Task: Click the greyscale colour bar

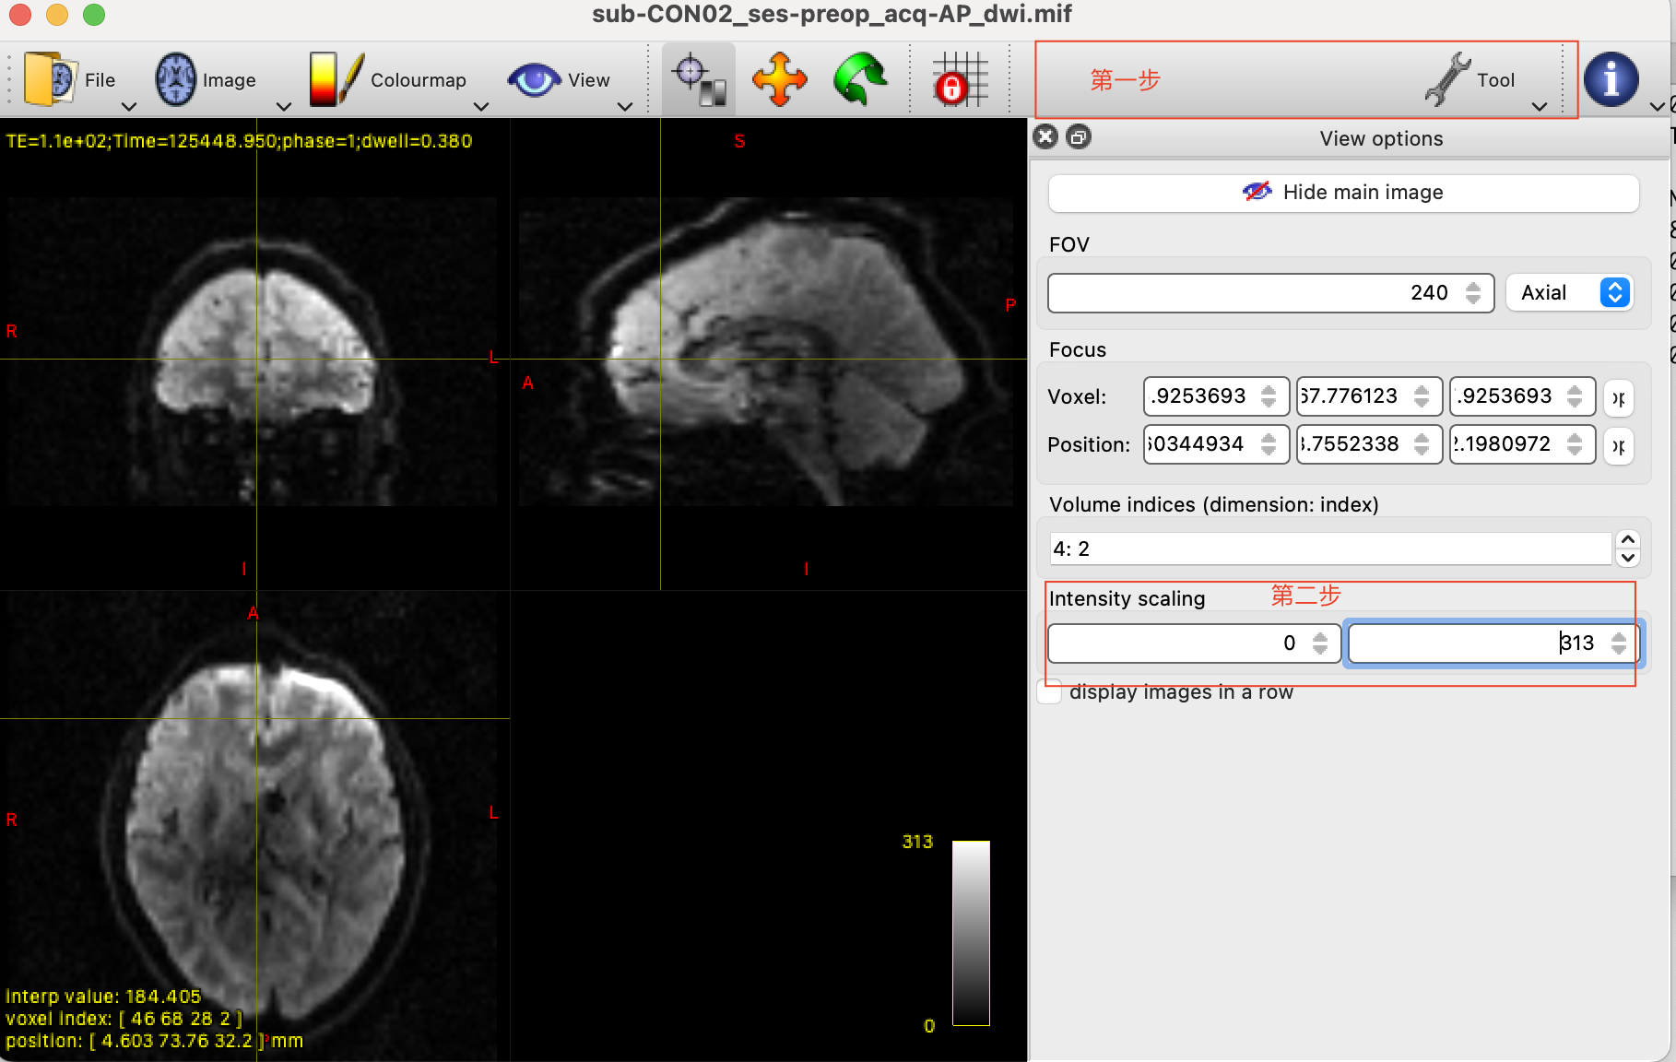Action: coord(971,933)
